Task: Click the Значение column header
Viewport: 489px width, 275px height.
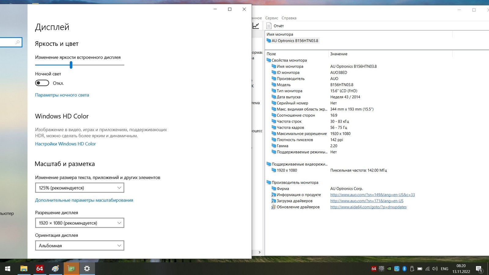Action: [390, 54]
